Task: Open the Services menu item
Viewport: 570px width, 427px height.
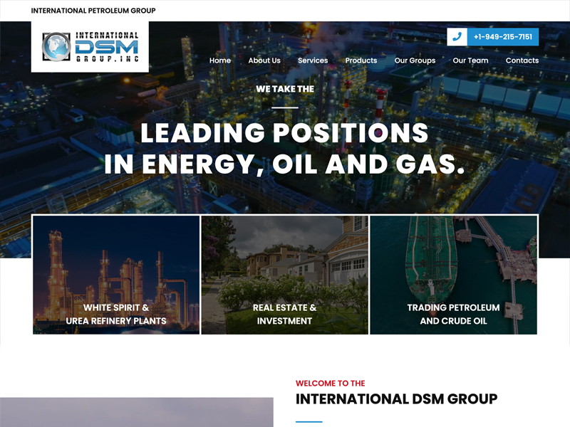Action: click(x=313, y=60)
